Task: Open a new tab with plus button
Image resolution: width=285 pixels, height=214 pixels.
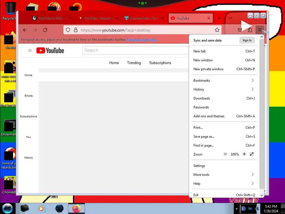Action: 219,18
